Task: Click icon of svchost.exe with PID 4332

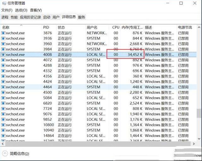Action: (x=3, y=71)
